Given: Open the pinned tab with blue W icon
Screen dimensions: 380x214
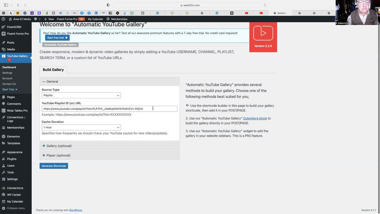Looking at the screenshot, I should point(61,13).
